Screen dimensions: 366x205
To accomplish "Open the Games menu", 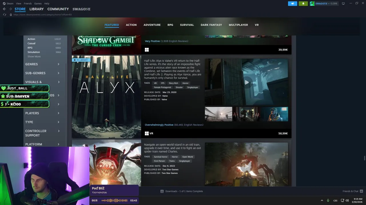I will coord(38,3).
